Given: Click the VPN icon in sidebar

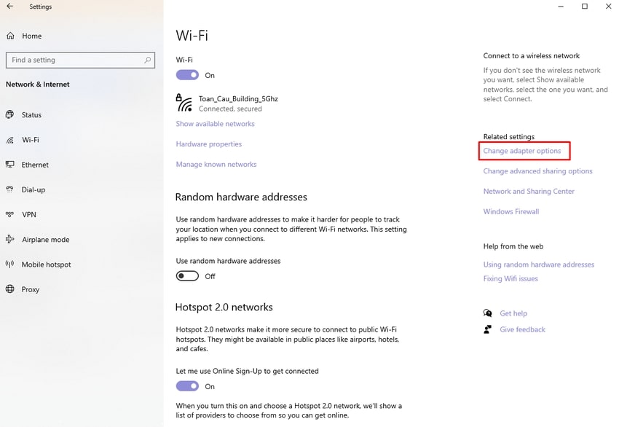Looking at the screenshot, I should coord(10,215).
